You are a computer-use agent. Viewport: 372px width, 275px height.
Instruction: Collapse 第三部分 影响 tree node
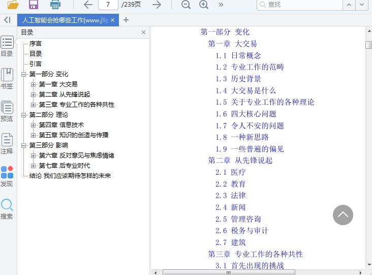23,145
